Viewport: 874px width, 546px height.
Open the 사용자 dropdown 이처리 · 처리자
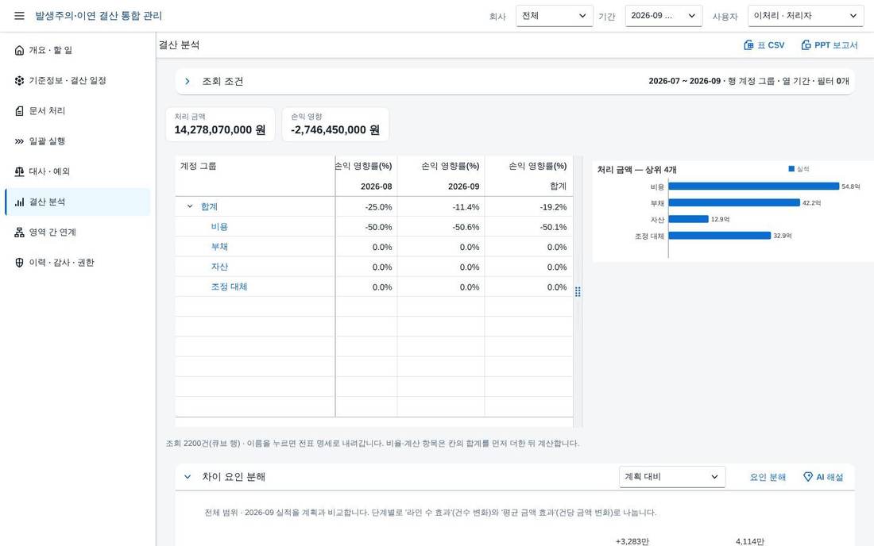click(x=806, y=16)
